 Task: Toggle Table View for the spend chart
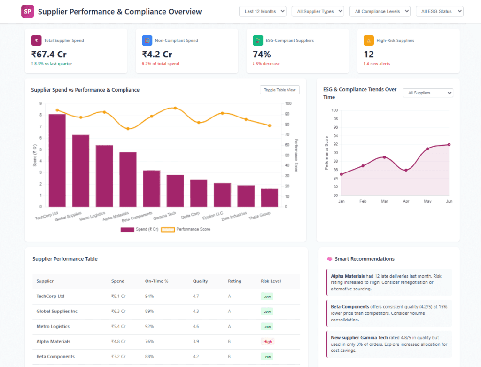(x=279, y=90)
